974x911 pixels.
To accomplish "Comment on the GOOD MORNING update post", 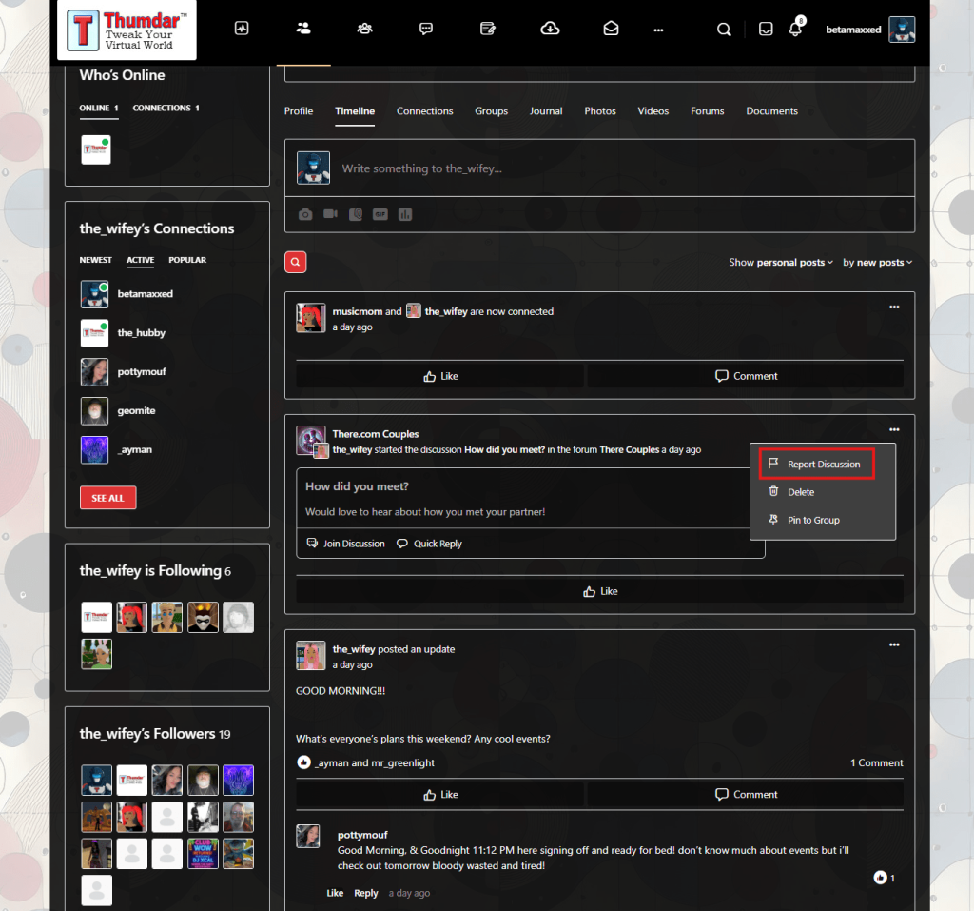I will click(x=746, y=795).
